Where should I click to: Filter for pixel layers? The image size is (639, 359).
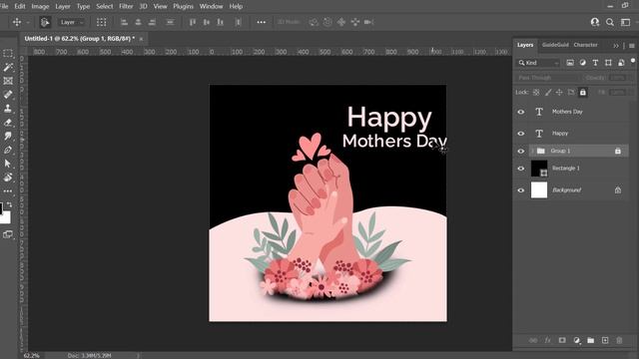[x=570, y=63]
